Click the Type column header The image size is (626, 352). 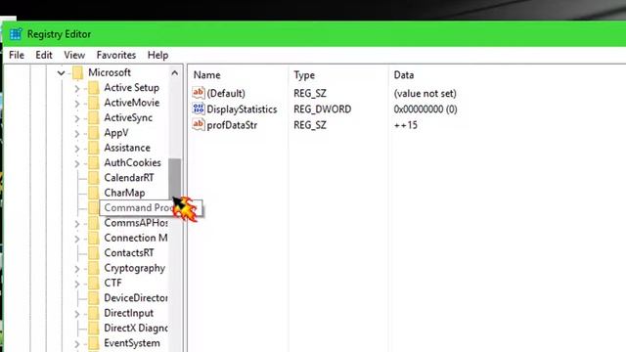pyautogui.click(x=304, y=75)
